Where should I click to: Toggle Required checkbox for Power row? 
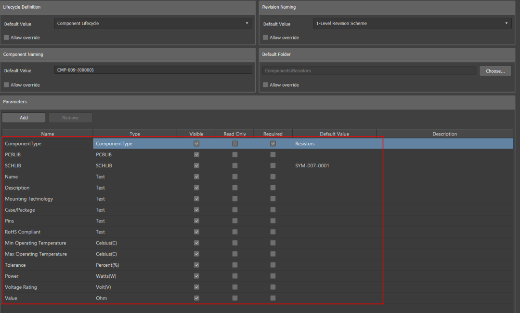tap(273, 276)
